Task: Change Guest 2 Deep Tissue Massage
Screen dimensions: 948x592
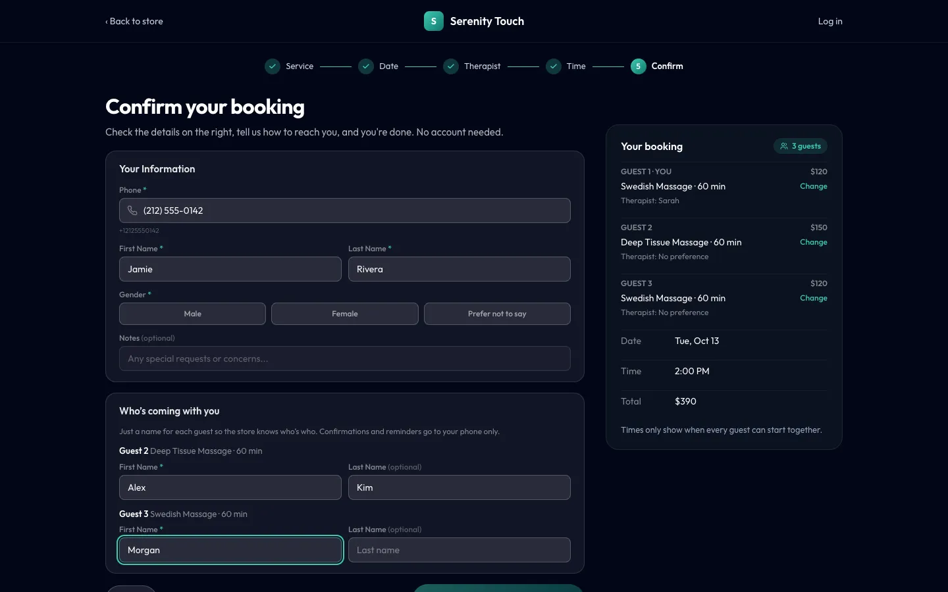Action: pyautogui.click(x=813, y=242)
